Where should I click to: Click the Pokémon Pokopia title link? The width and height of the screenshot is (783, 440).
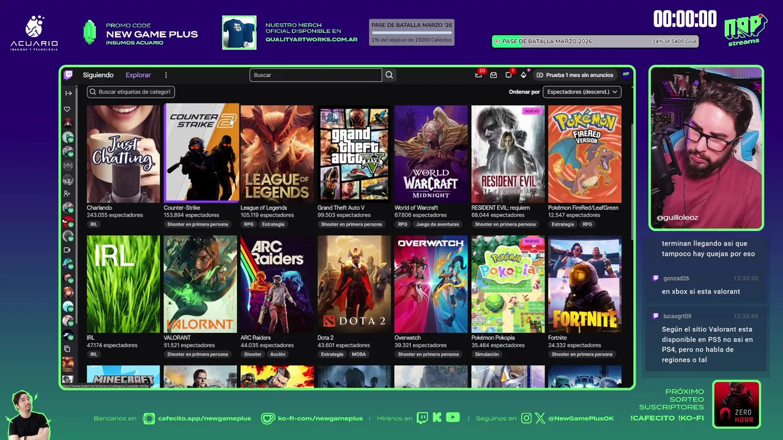493,338
